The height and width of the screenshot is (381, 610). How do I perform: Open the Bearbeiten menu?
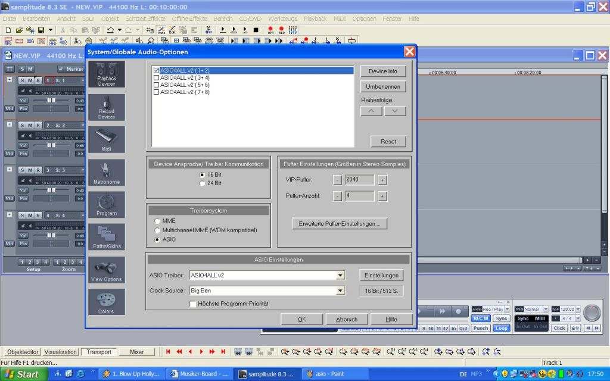(36, 18)
